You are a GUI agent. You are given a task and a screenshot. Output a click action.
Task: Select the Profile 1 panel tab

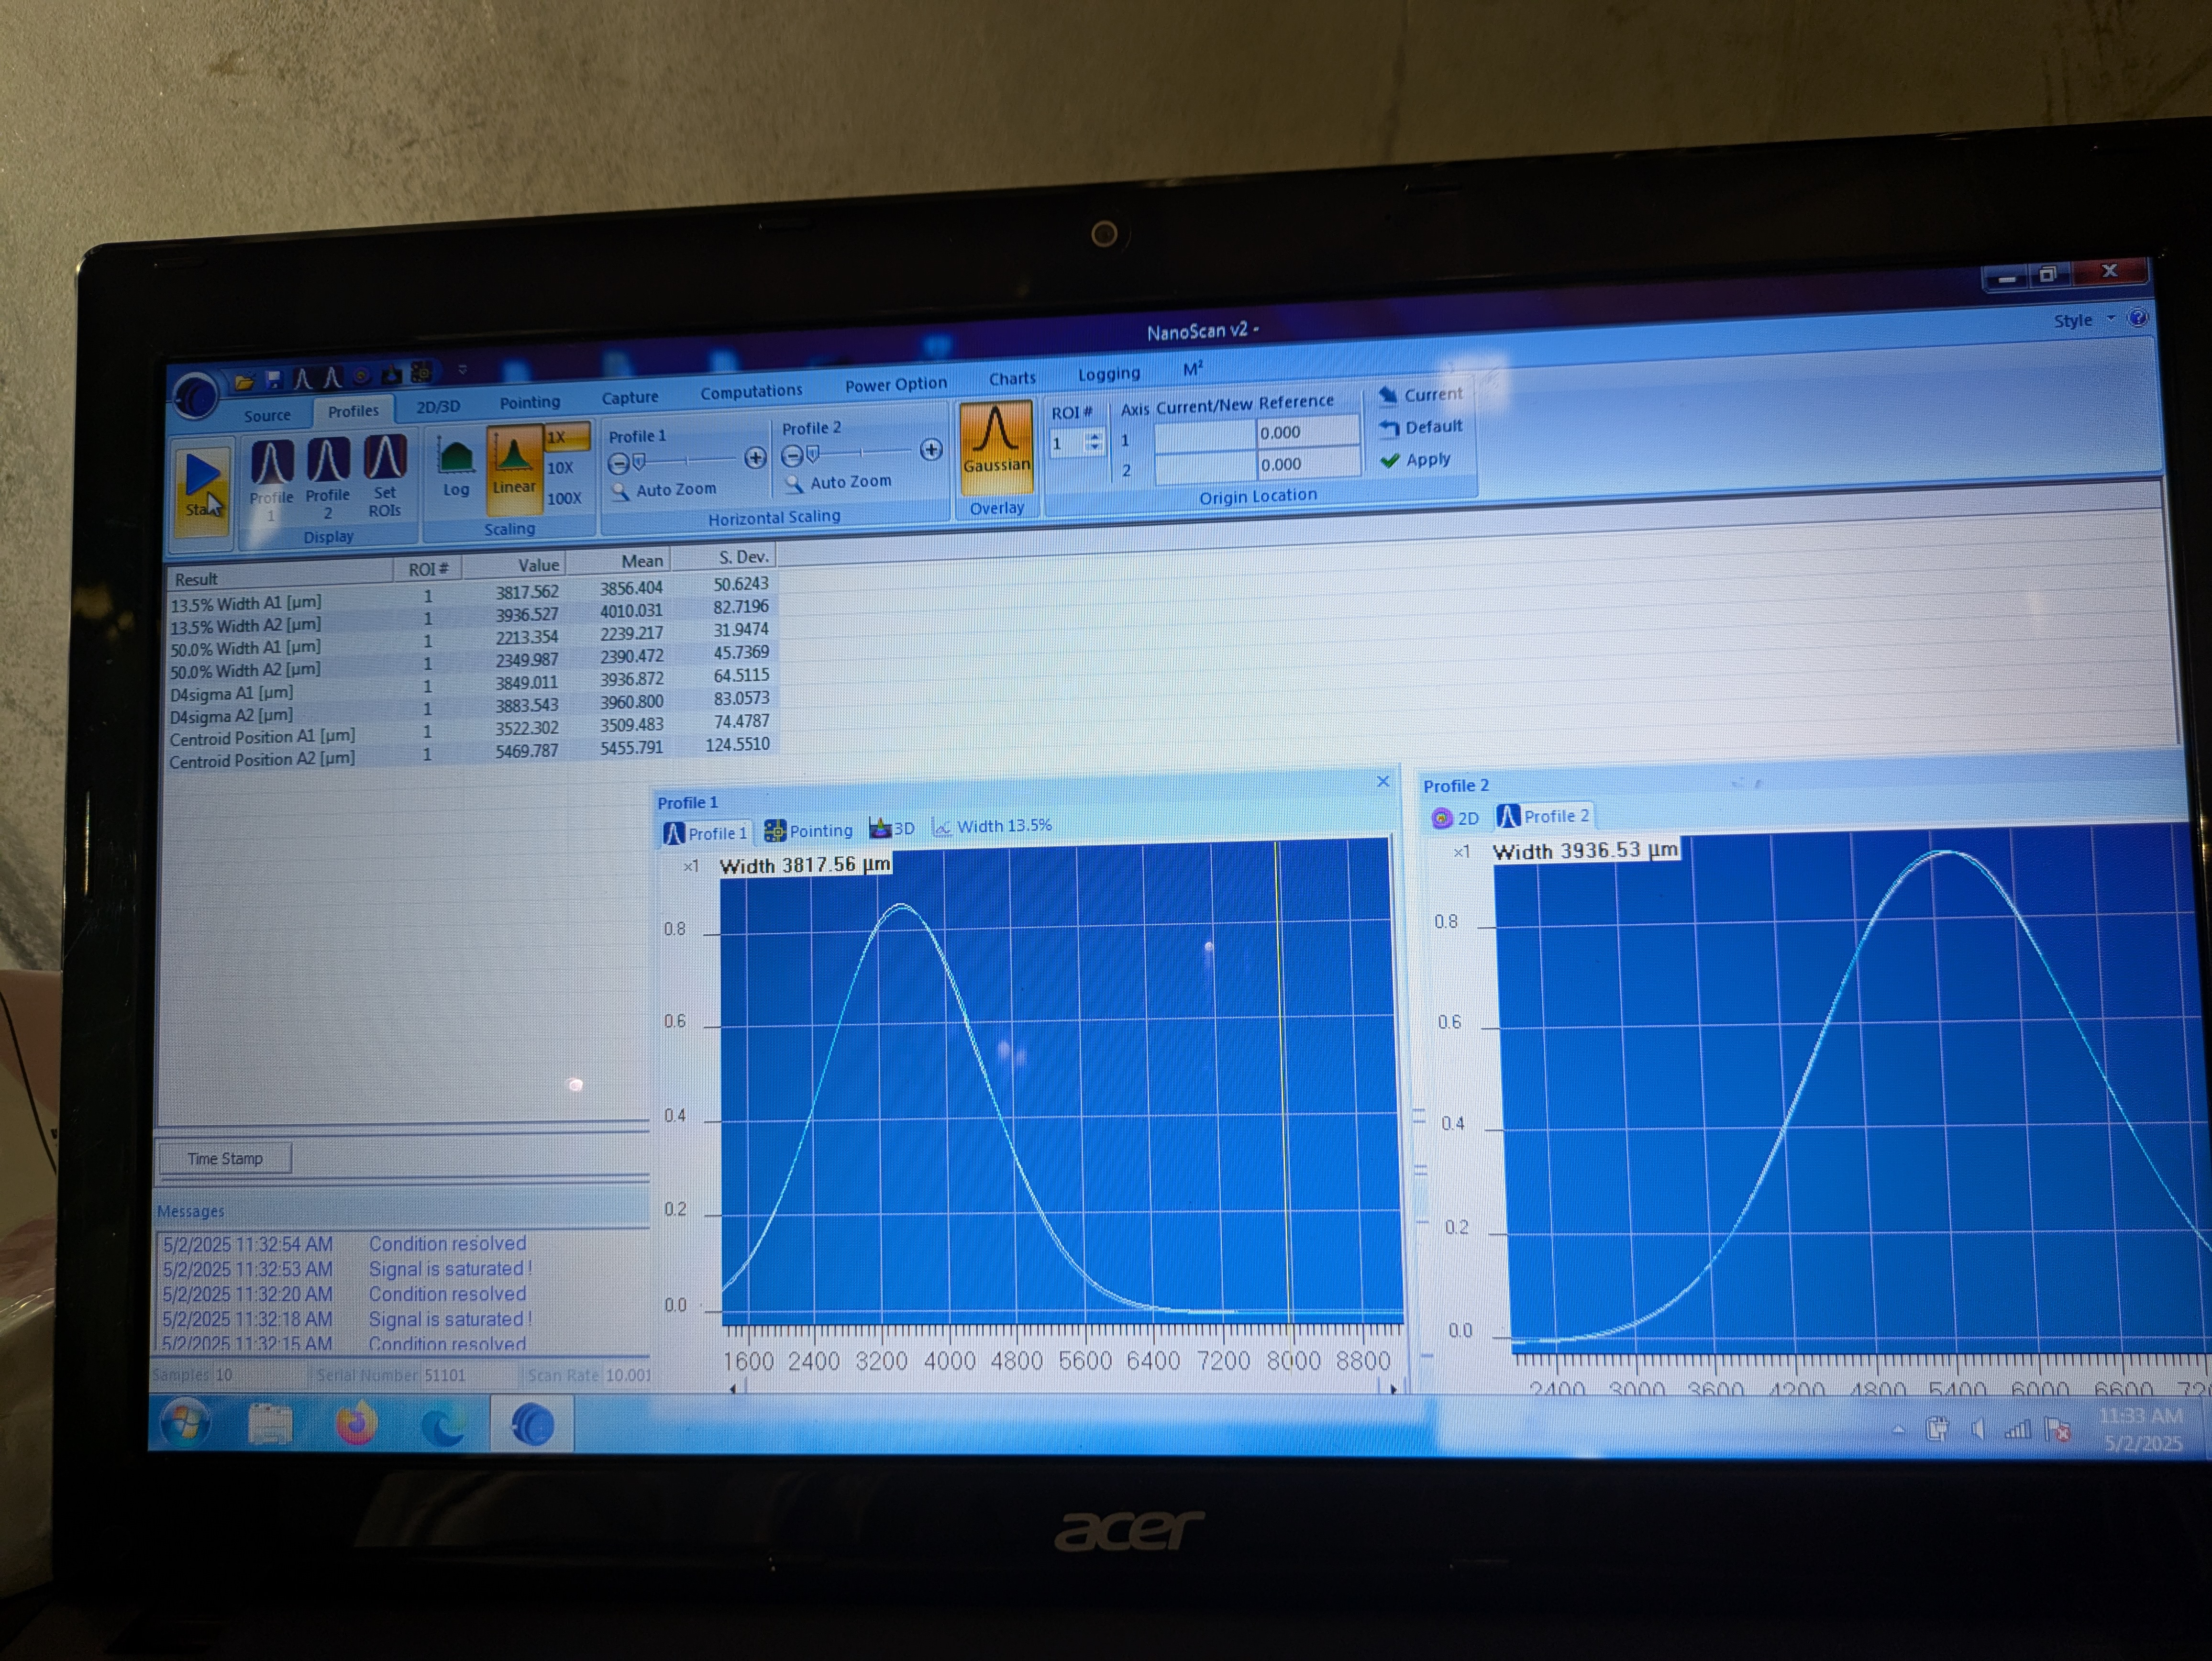[706, 833]
